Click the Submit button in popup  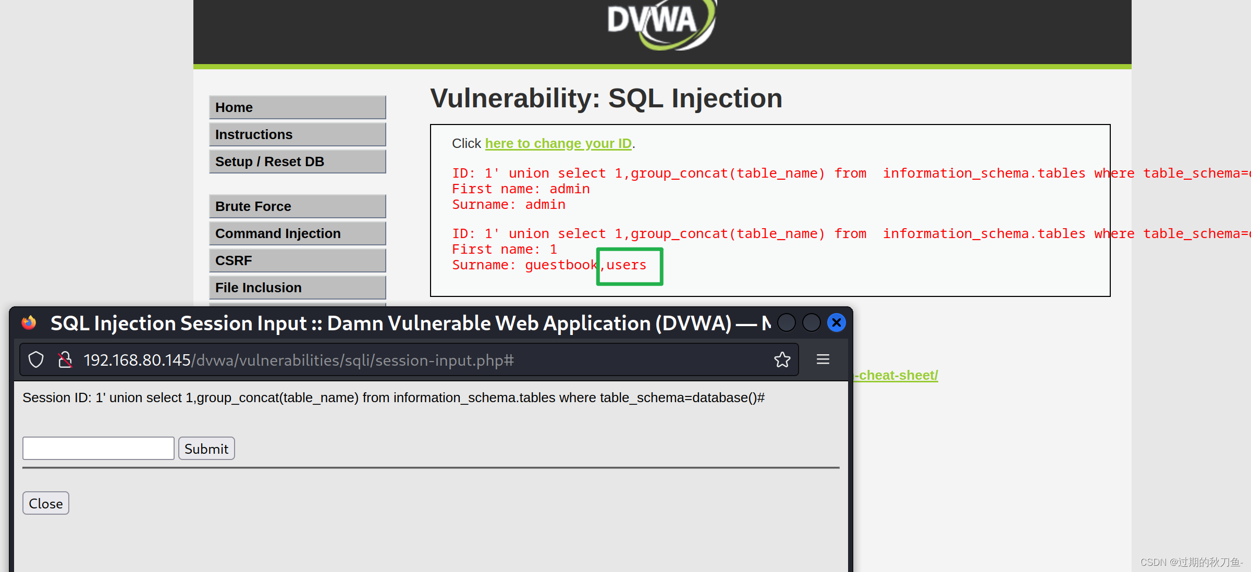coord(206,449)
